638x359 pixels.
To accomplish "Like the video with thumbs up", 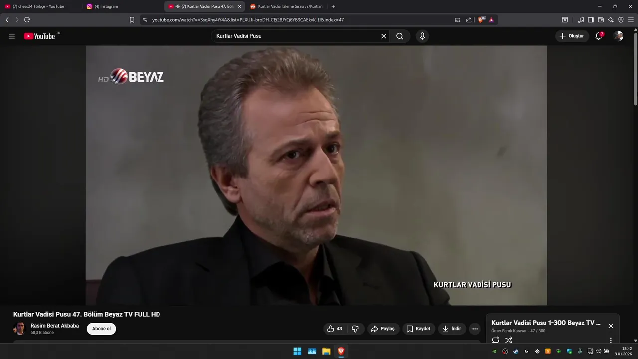I will (335, 329).
